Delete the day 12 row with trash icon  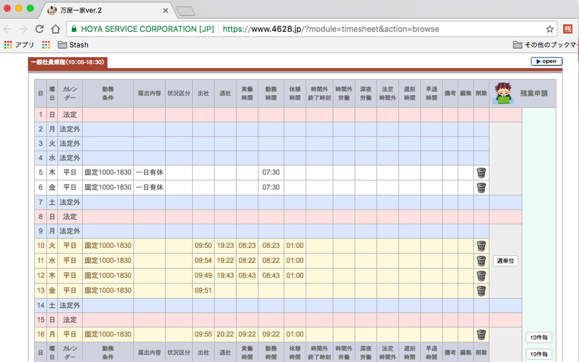(x=481, y=276)
